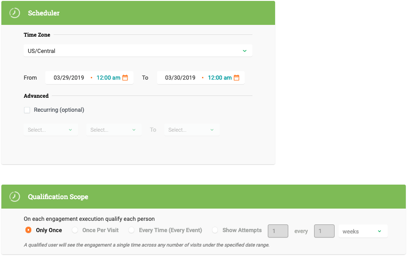This screenshot has height=257, width=409.
Task: Edit the From time 12:00 am
Action: (108, 78)
